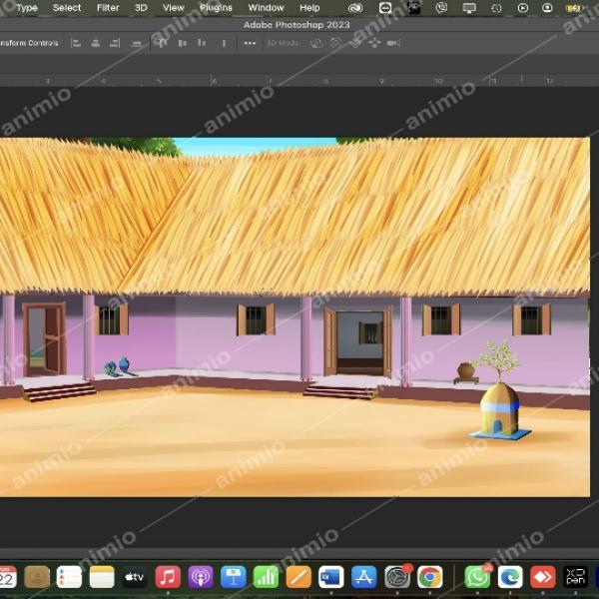Image resolution: width=599 pixels, height=599 pixels.
Task: Open the Window menu
Action: (x=266, y=8)
